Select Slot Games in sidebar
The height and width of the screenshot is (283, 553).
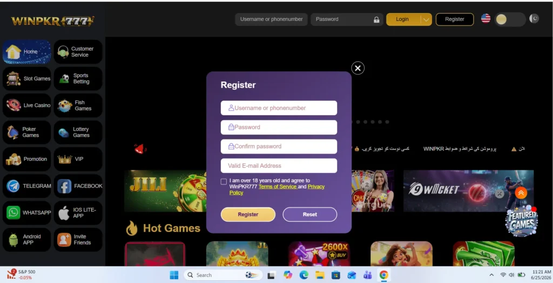(x=27, y=79)
